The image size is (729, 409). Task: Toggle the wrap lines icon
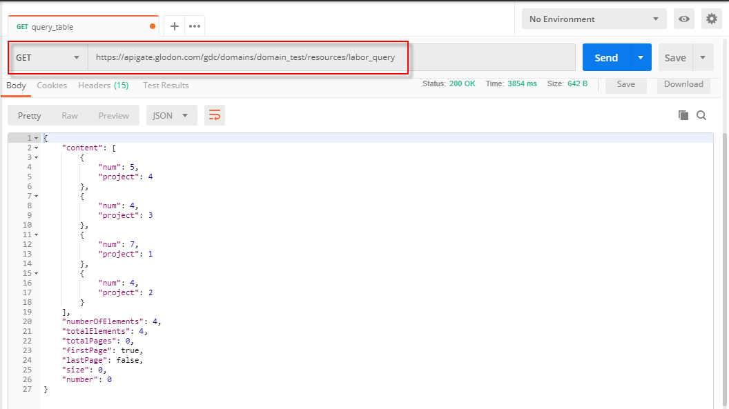tap(215, 116)
